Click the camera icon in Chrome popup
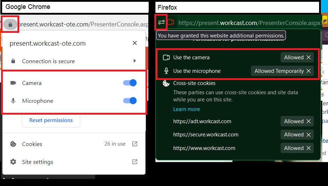 click(x=13, y=83)
